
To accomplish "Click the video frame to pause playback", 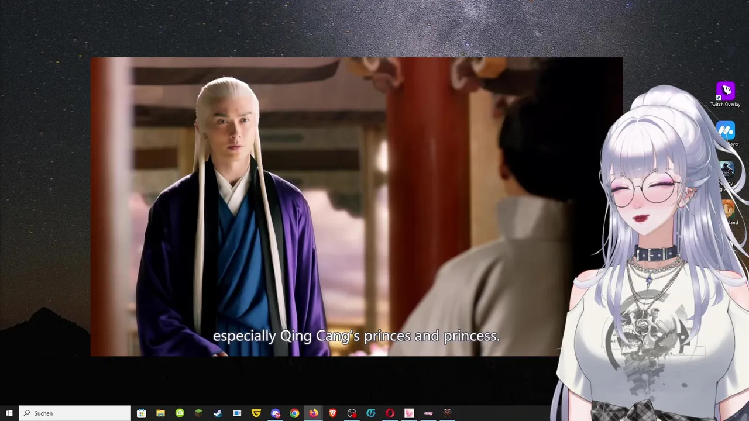I will [x=356, y=206].
